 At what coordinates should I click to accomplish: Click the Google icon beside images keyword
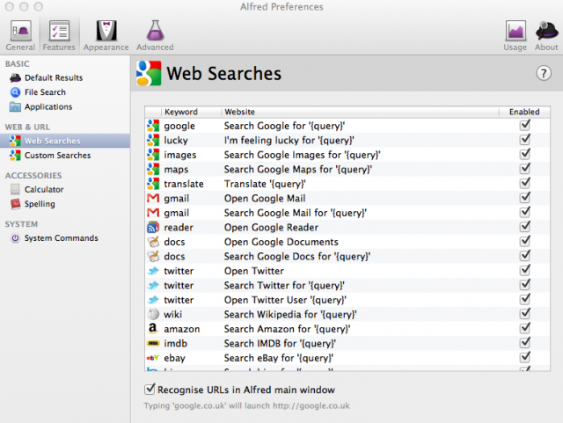(x=153, y=155)
